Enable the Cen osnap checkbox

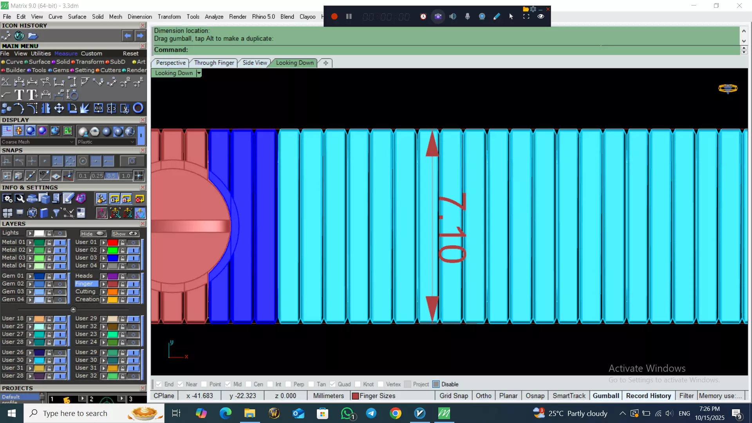pos(248,384)
